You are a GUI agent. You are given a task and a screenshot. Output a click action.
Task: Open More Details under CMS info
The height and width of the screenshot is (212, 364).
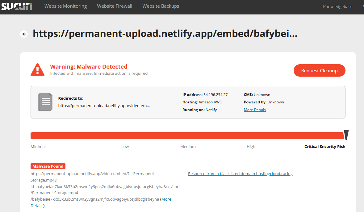(255, 110)
